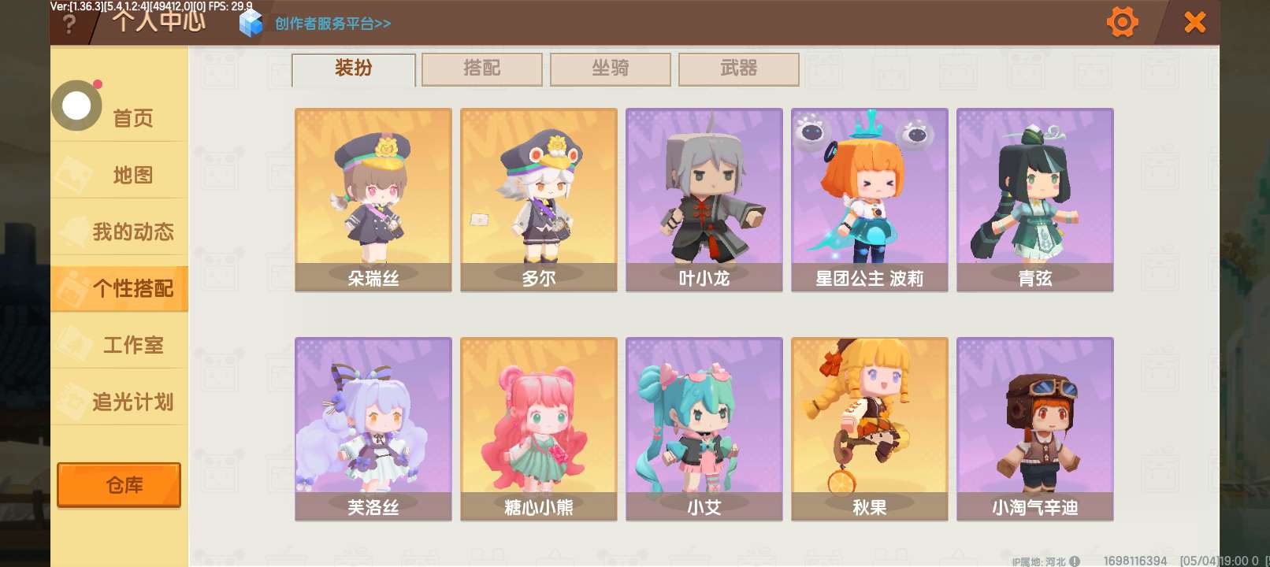Viewport: 1270px width, 567px height.
Task: Select the 小淘气辛迪 skin card
Action: [1035, 429]
